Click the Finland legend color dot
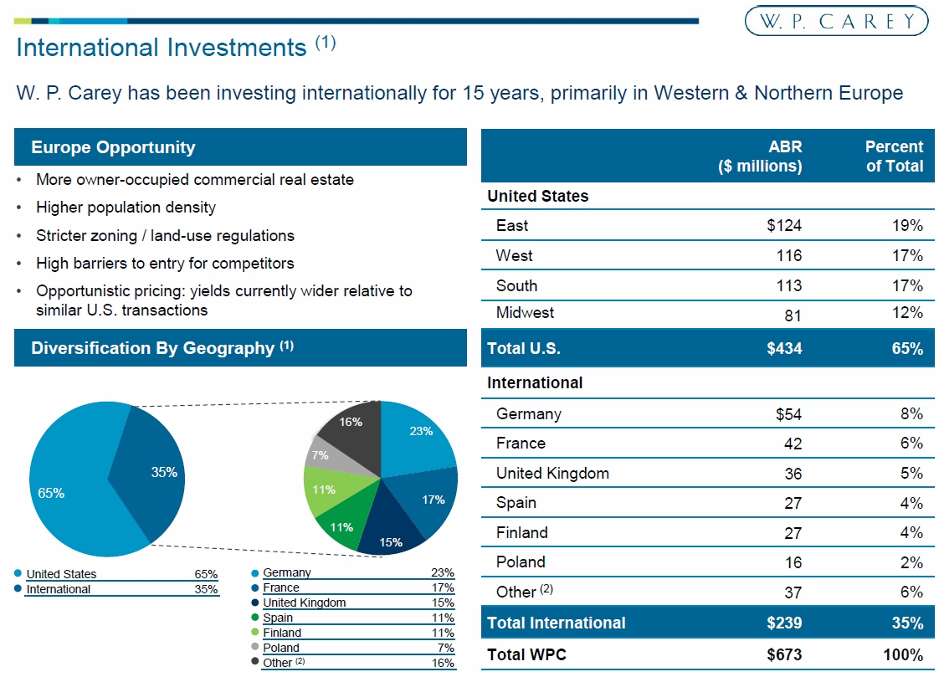The height and width of the screenshot is (677, 939). click(x=255, y=632)
